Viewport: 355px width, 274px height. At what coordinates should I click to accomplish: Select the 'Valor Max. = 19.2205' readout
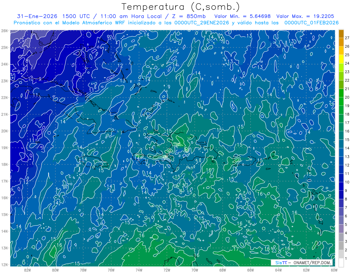(x=305, y=16)
